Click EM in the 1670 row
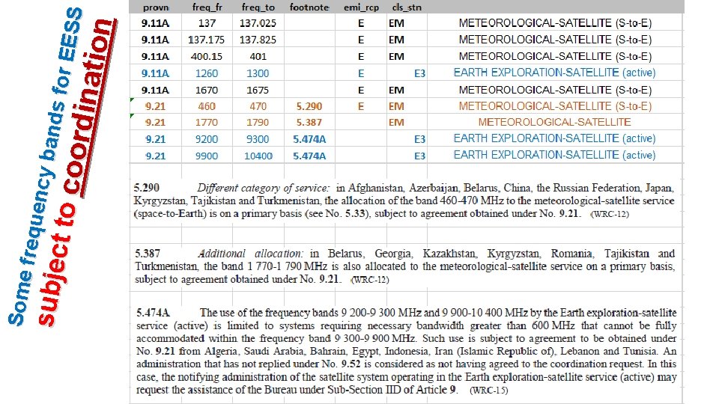Image resolution: width=719 pixels, height=404 pixels. coord(396,91)
